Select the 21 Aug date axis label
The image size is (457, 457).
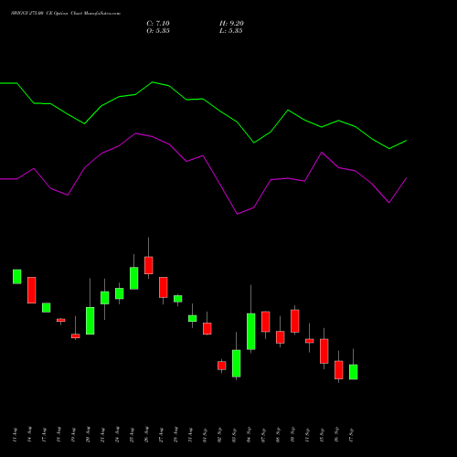102,435
